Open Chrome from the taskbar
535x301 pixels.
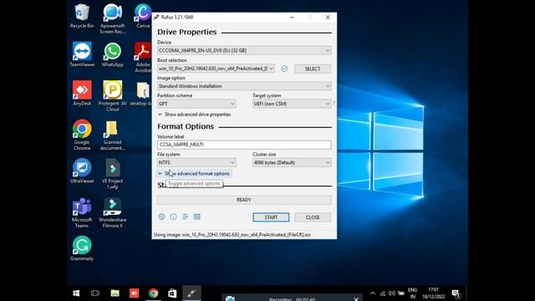153,293
